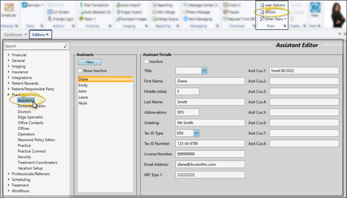
Task: Select Emily in the Assistants list
Action: (106, 85)
